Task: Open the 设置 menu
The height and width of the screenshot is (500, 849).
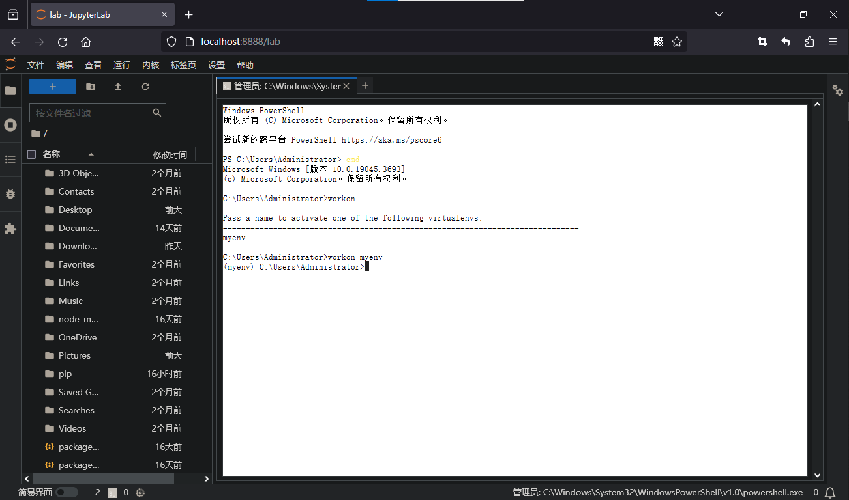Action: (x=216, y=65)
